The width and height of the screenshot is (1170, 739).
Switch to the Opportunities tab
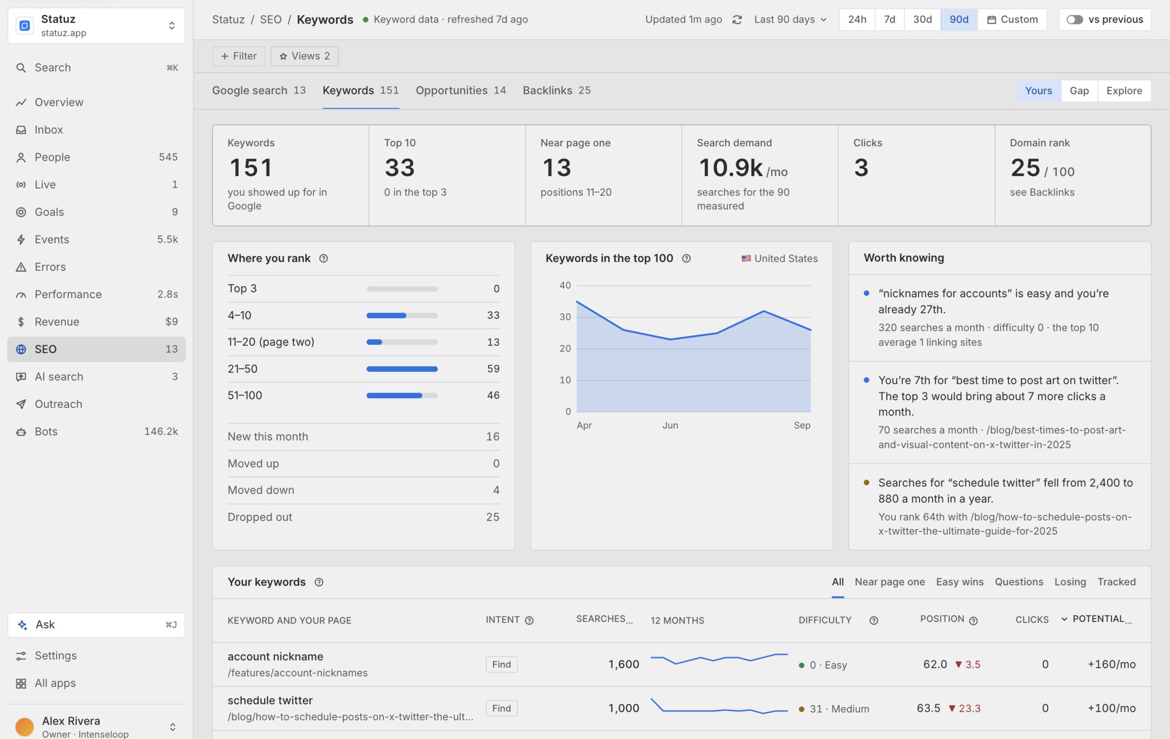point(461,90)
